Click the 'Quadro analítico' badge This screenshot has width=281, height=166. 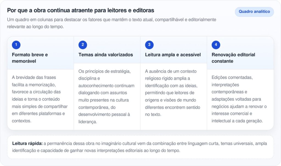point(254,12)
